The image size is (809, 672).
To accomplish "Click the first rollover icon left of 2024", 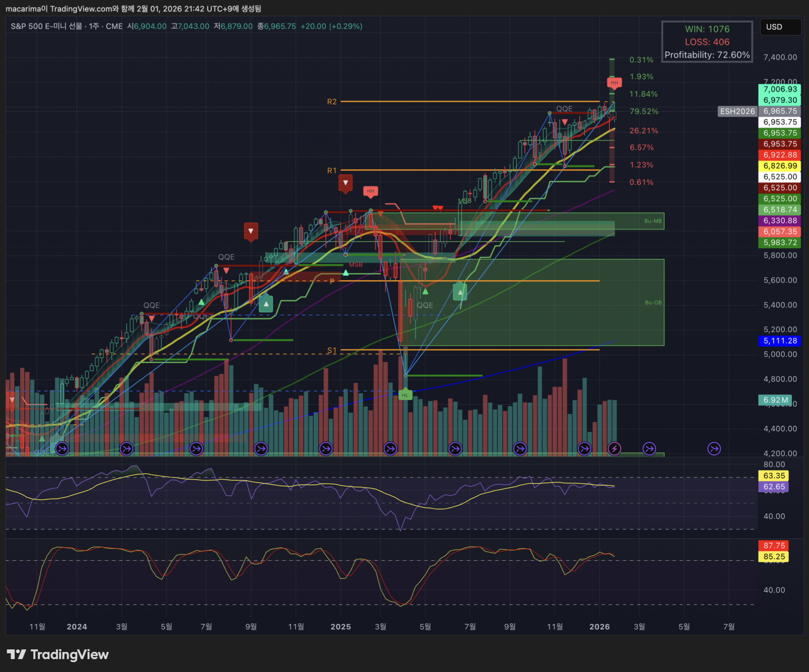I will 62,448.
